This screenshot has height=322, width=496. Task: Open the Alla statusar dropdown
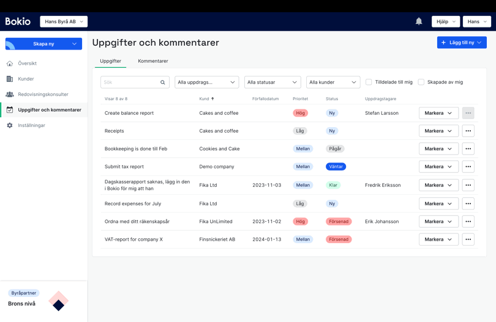pyautogui.click(x=272, y=82)
